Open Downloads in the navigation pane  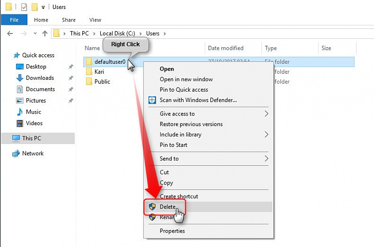point(40,78)
